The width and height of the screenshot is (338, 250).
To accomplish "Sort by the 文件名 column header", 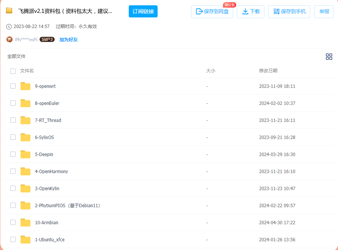I will click(27, 71).
